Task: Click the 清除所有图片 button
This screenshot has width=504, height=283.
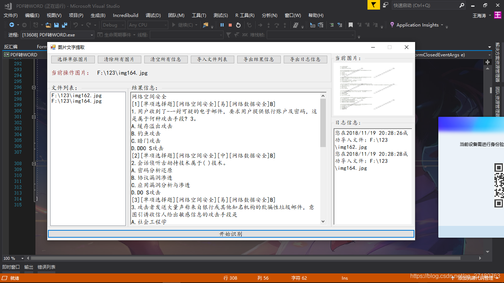Action: (x=119, y=59)
